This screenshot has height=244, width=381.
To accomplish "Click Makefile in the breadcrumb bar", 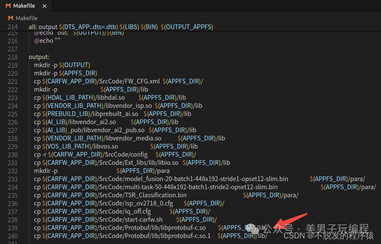I will click(26, 18).
